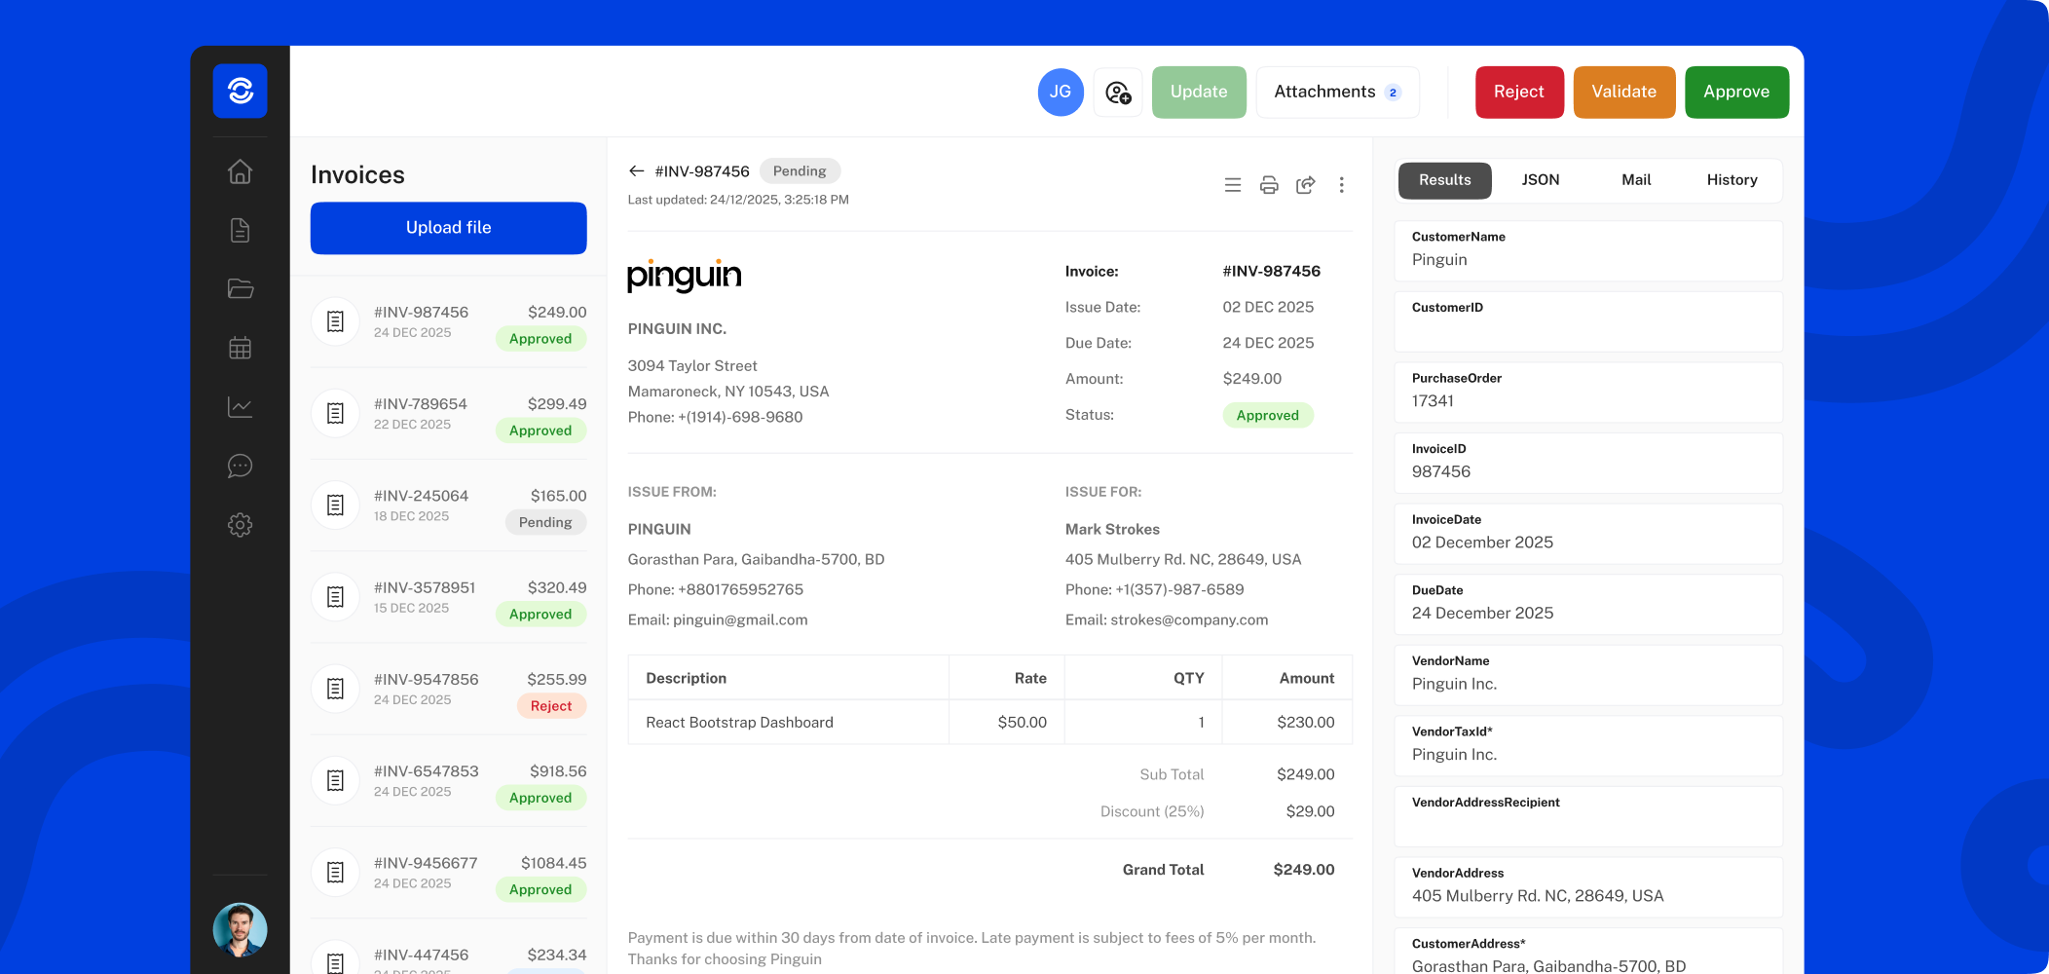This screenshot has width=2049, height=974.
Task: Open the Documents icon in sidebar
Action: (x=240, y=231)
